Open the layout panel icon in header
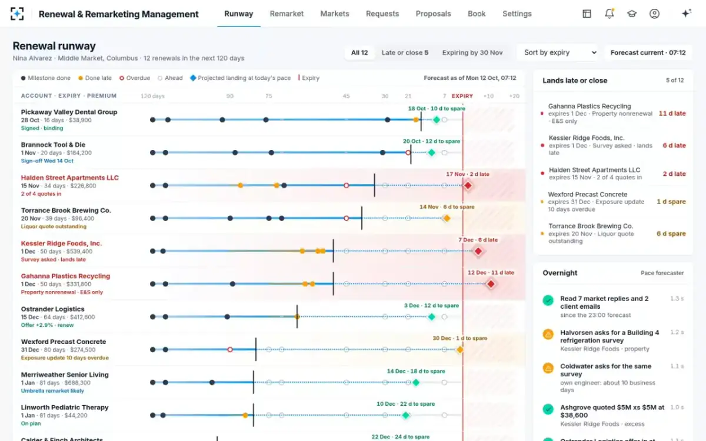 tap(587, 14)
